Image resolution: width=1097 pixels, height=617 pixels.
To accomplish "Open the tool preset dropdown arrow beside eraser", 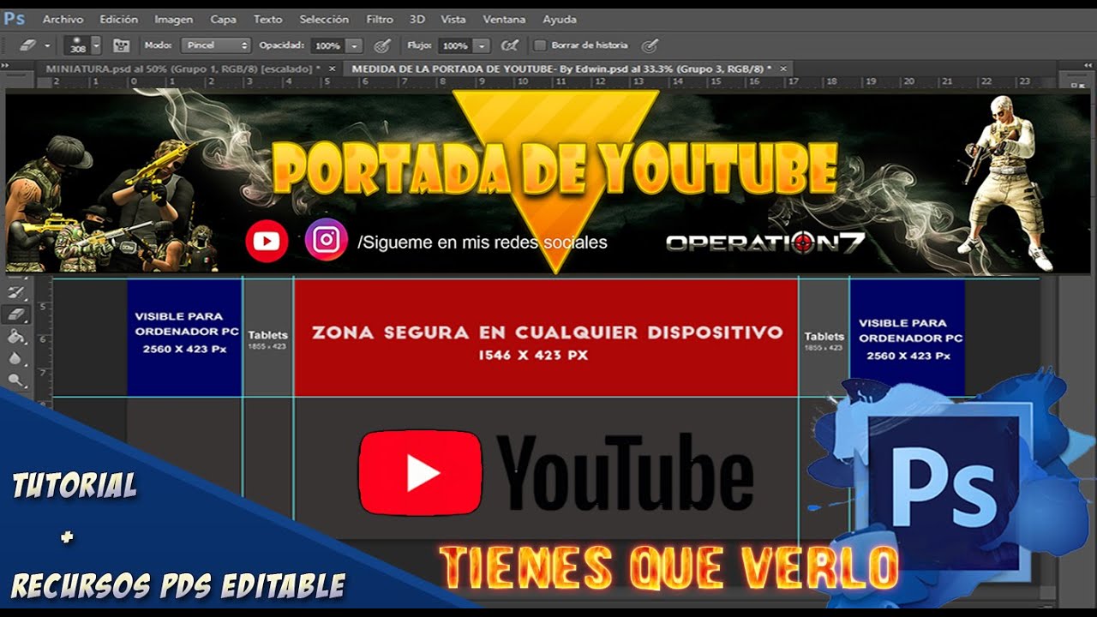I will pyautogui.click(x=46, y=45).
